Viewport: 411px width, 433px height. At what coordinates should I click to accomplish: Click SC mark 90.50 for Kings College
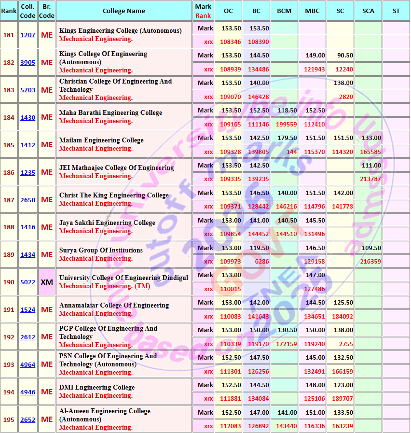point(345,55)
